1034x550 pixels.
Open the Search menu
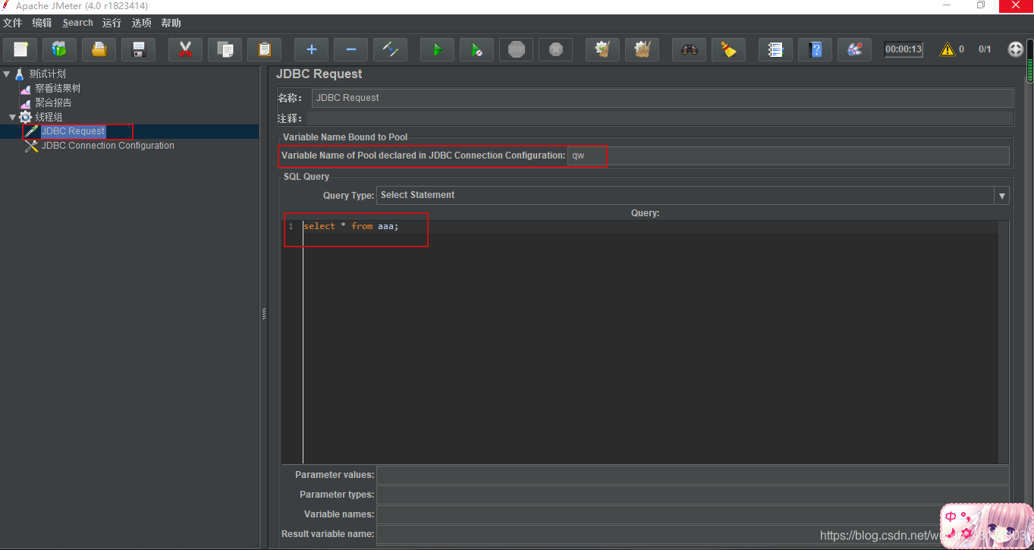[x=77, y=23]
